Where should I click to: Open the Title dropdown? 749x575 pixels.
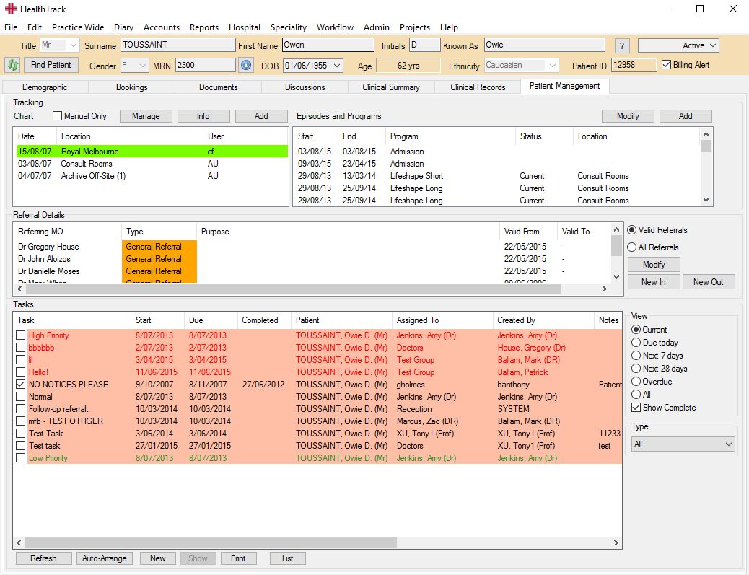[73, 45]
